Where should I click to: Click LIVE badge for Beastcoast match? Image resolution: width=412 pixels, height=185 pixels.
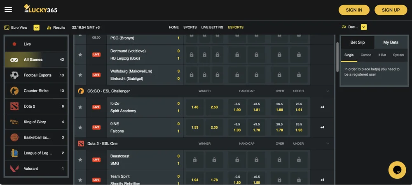point(96,160)
